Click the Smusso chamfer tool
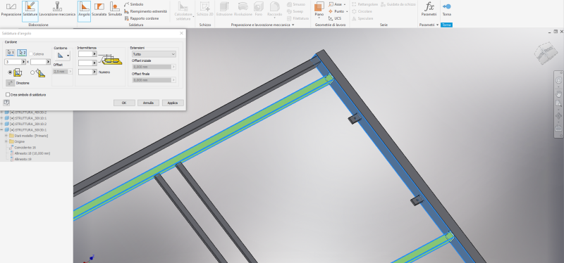564x263 pixels. click(x=296, y=4)
